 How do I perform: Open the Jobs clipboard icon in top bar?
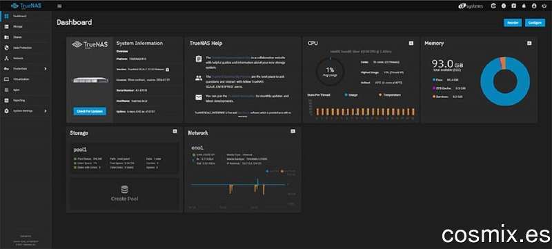click(514, 6)
